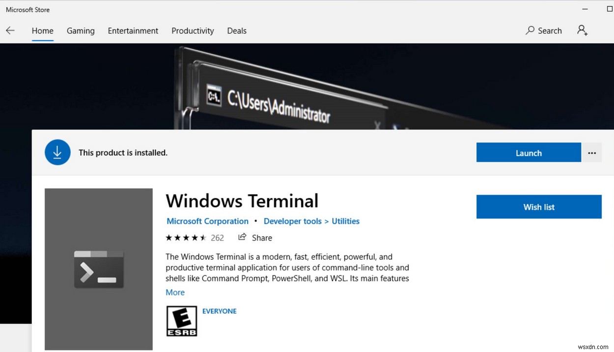Open the Microsoft Store logo text
The width and height of the screenshot is (614, 352).
tap(27, 9)
